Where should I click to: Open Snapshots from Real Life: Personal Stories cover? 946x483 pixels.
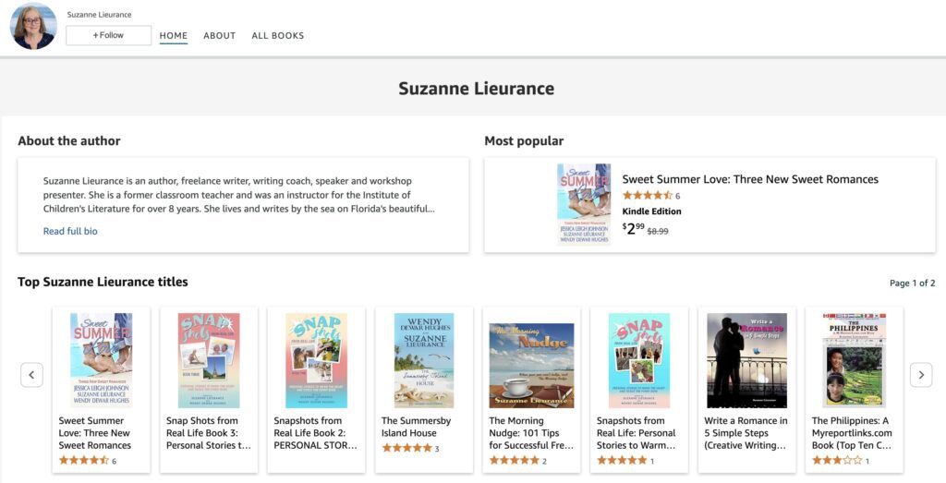coord(639,360)
